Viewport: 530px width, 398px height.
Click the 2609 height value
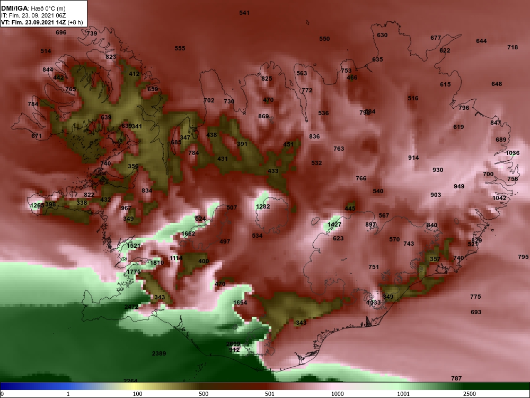coord(233,344)
